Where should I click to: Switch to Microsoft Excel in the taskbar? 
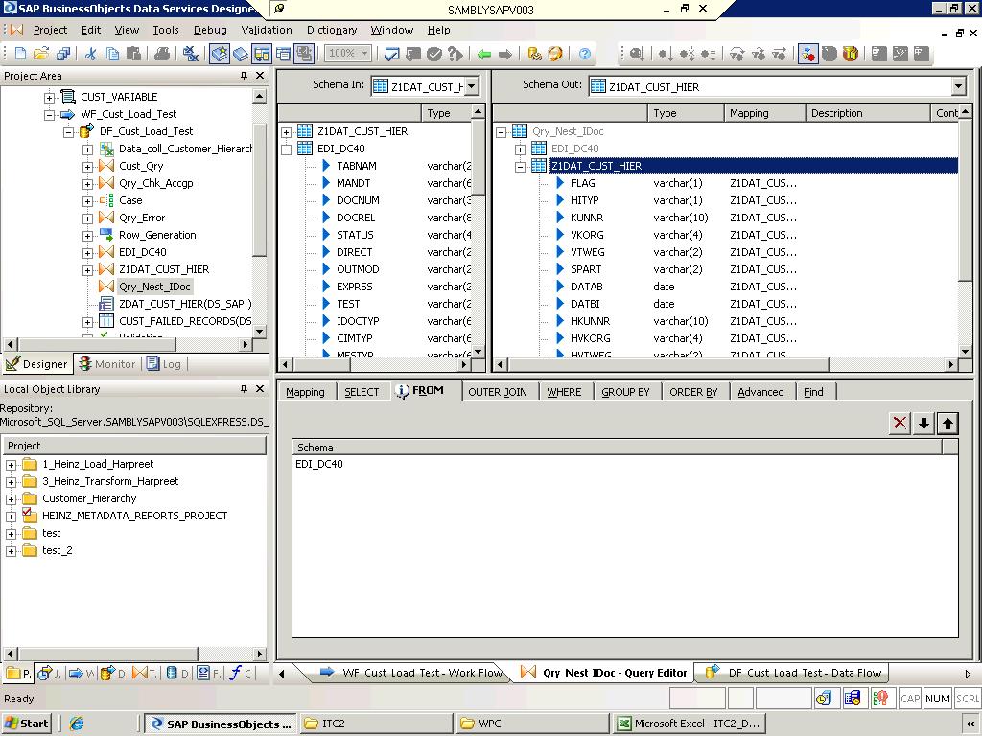(690, 724)
